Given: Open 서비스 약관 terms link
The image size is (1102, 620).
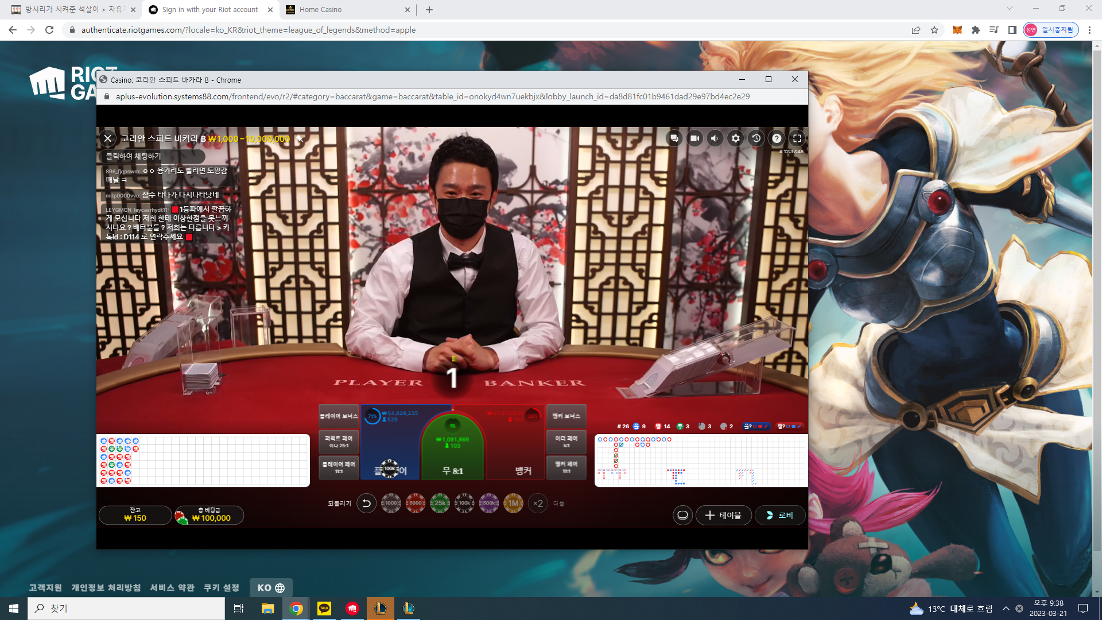Looking at the screenshot, I should tap(172, 588).
